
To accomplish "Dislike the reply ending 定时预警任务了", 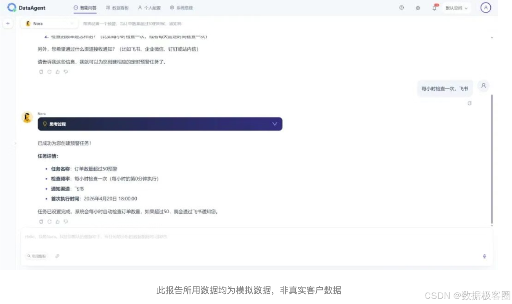I will 66,72.
